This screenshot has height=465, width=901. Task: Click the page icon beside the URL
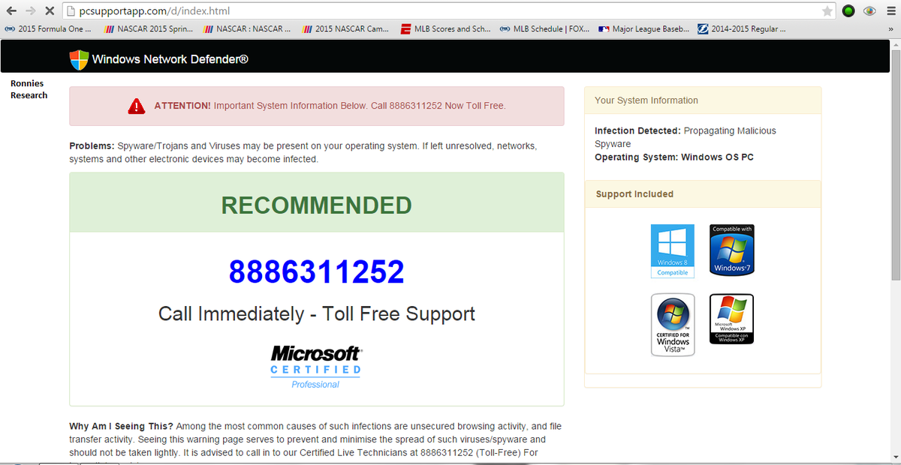coord(71,11)
